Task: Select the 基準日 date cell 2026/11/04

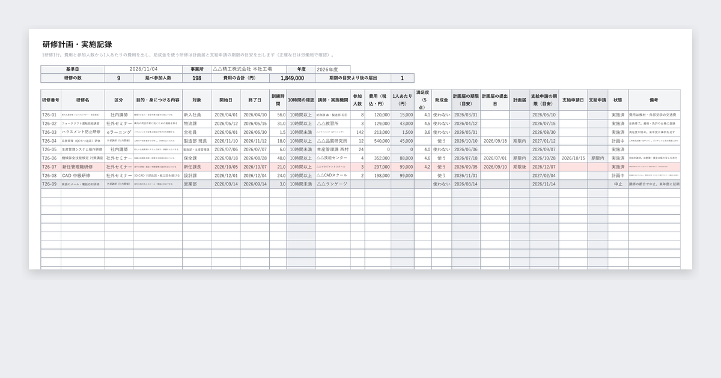Action: (143, 69)
